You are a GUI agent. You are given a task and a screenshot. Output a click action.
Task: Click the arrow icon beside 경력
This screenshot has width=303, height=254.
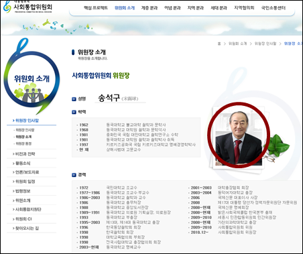74,175
